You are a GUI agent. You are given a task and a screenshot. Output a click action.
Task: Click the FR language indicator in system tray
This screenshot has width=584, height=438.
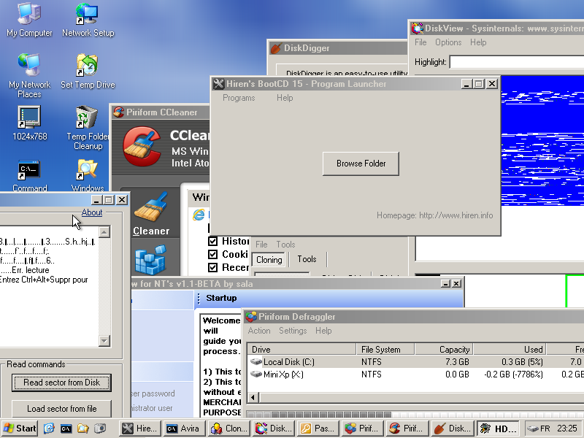coord(545,429)
